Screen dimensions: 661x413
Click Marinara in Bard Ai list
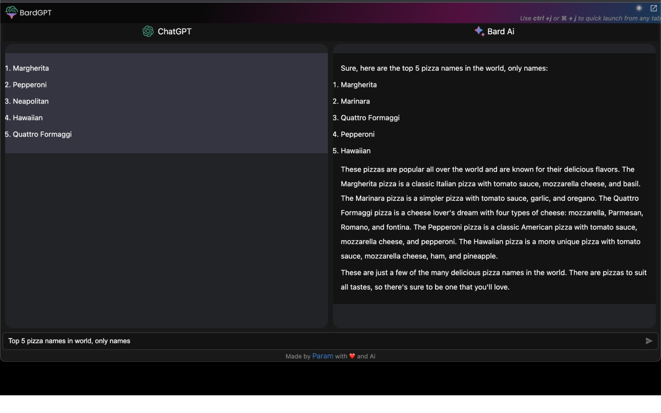[x=355, y=101]
